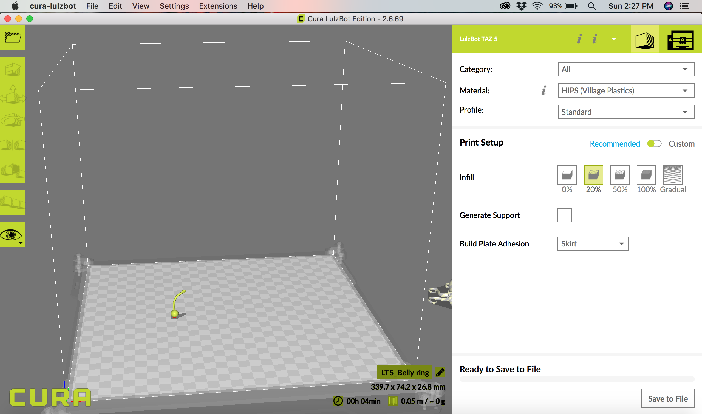
Task: Enable the Generate Support checkbox
Action: [564, 215]
